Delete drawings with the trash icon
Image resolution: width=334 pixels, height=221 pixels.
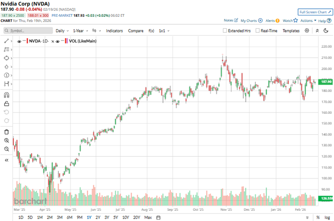click(6, 132)
